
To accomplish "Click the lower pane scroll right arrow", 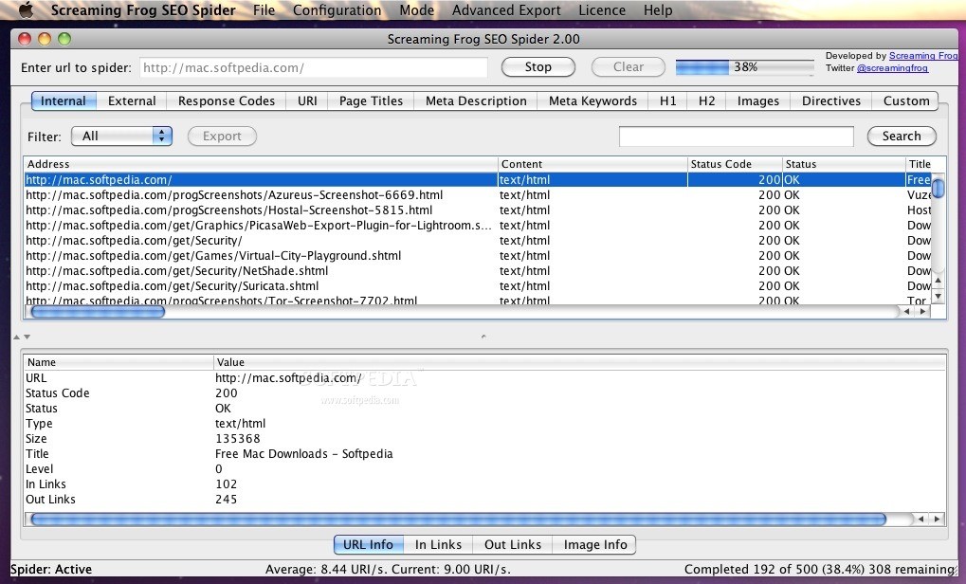I will point(937,520).
